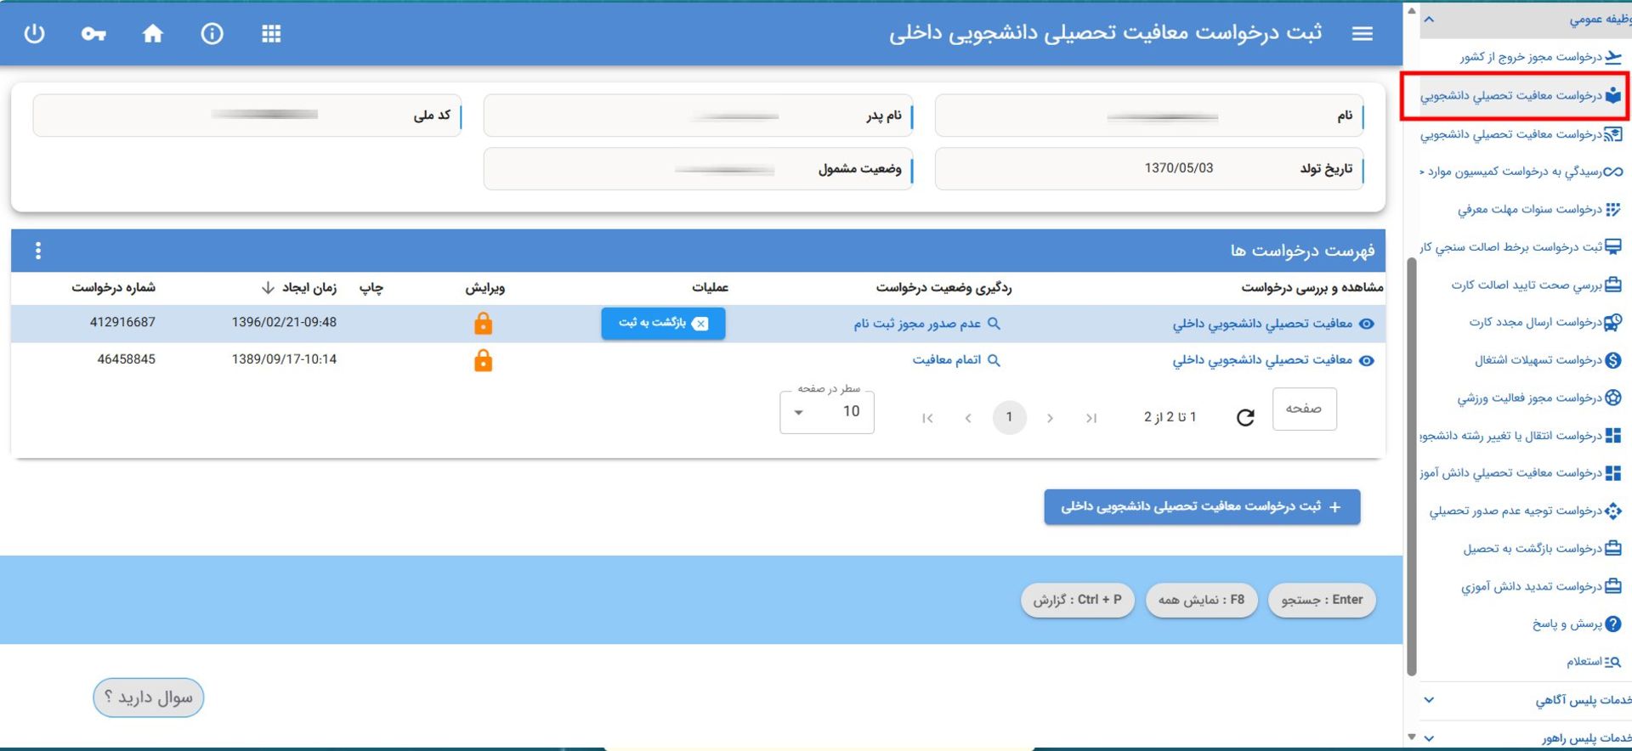Click lock icon in row 412916687
This screenshot has height=751, width=1632.
(483, 323)
